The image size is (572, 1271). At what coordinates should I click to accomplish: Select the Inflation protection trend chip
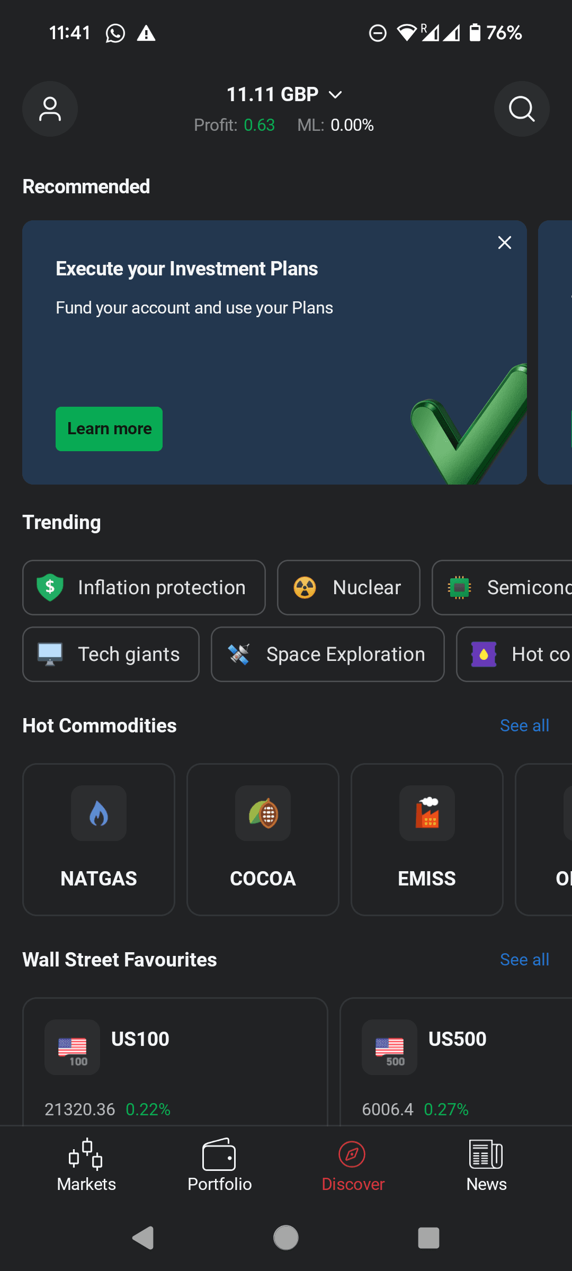pyautogui.click(x=144, y=587)
